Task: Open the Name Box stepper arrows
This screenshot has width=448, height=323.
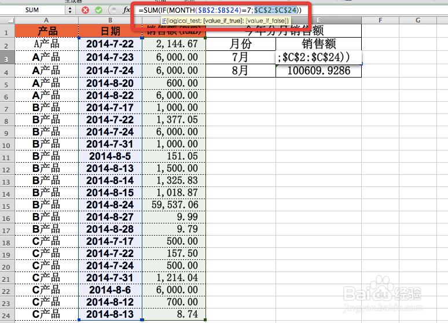Action: click(x=70, y=10)
